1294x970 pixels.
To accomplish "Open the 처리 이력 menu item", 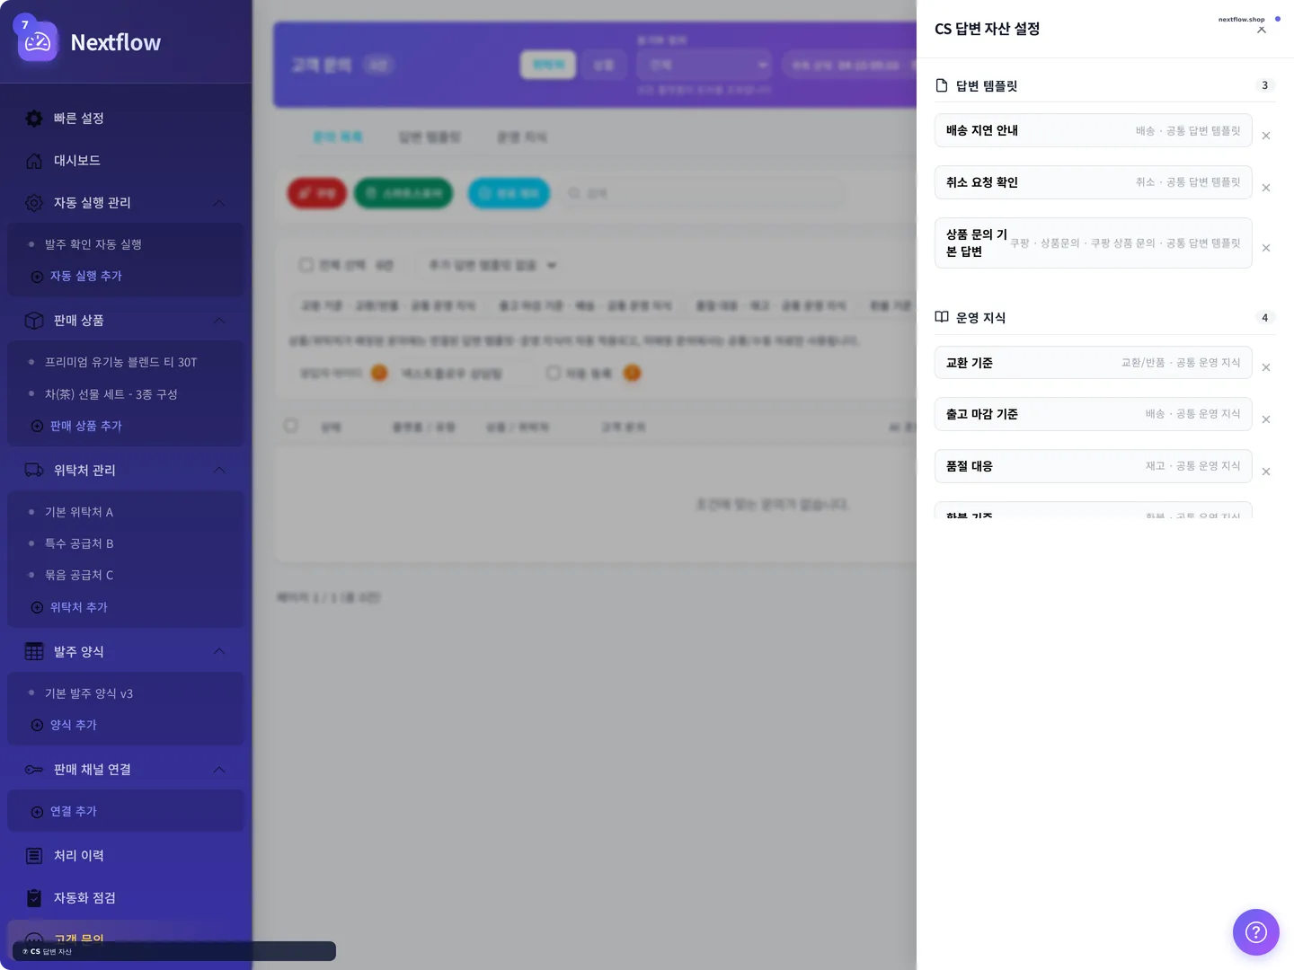I will pos(79,855).
